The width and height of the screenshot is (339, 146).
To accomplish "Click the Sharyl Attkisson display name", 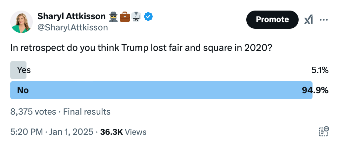I will coord(72,16).
